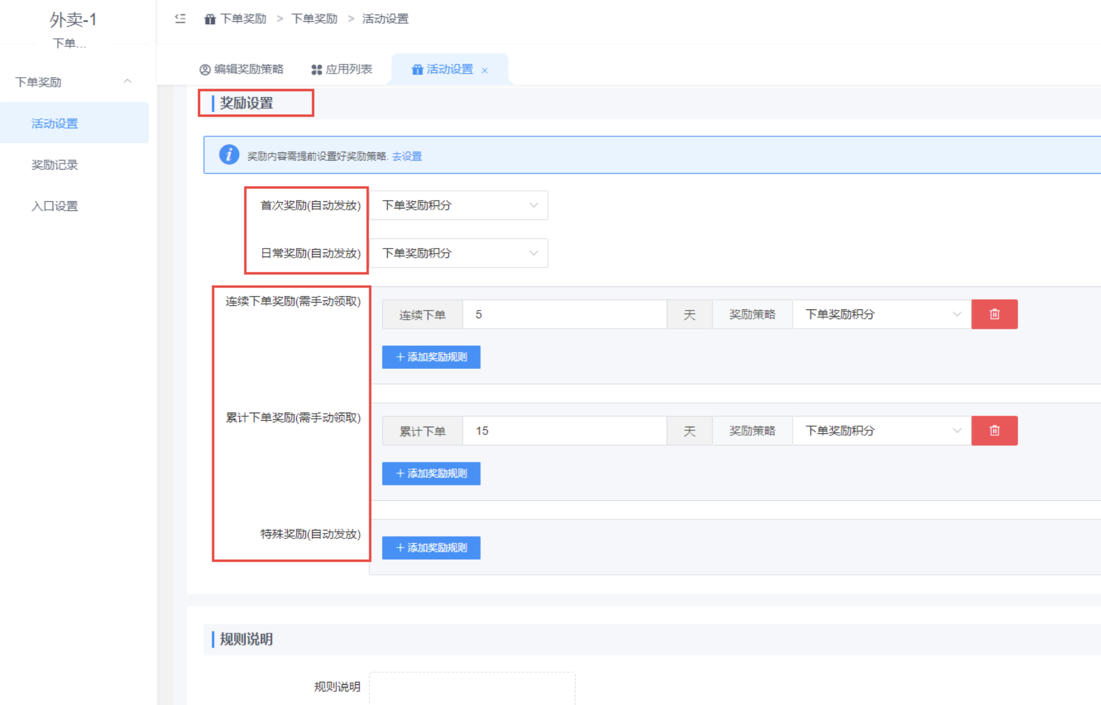Add reward rule under 累计下单奖励
Screen dimensions: 1101x705
pyautogui.click(x=431, y=473)
